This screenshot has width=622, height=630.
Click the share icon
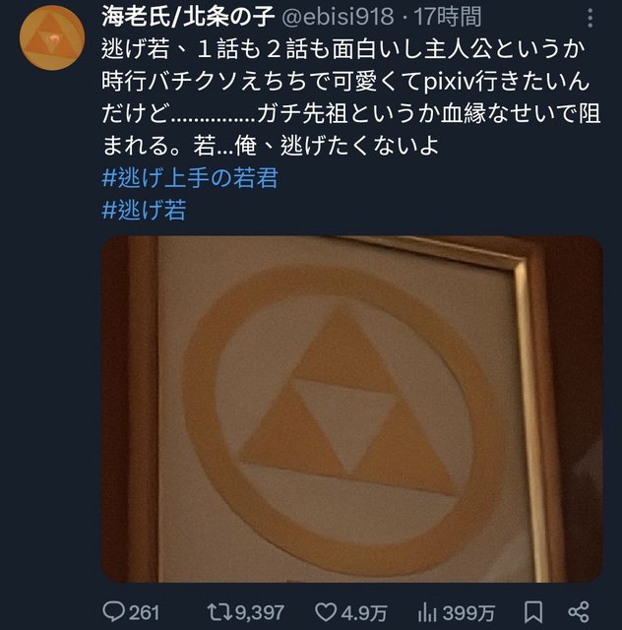coord(579,612)
